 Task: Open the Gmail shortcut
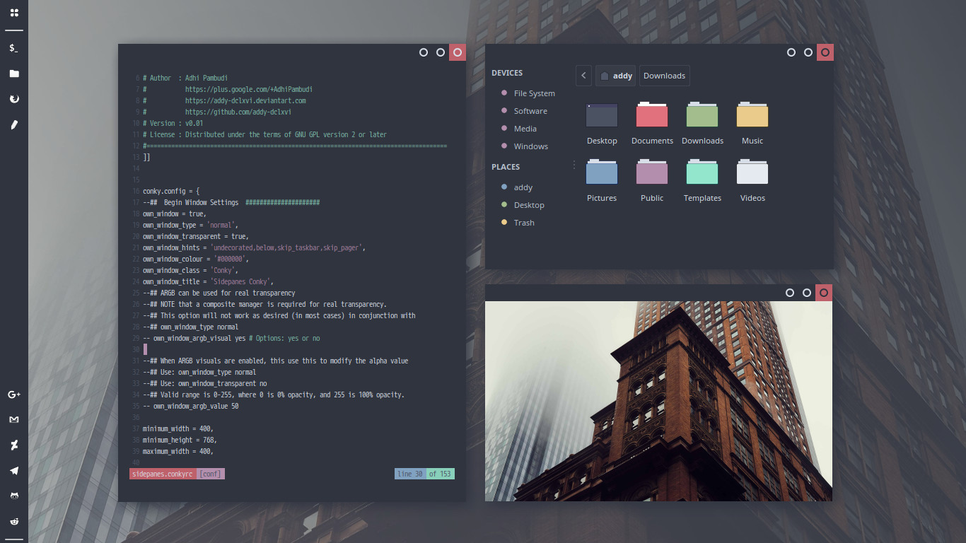tap(14, 420)
